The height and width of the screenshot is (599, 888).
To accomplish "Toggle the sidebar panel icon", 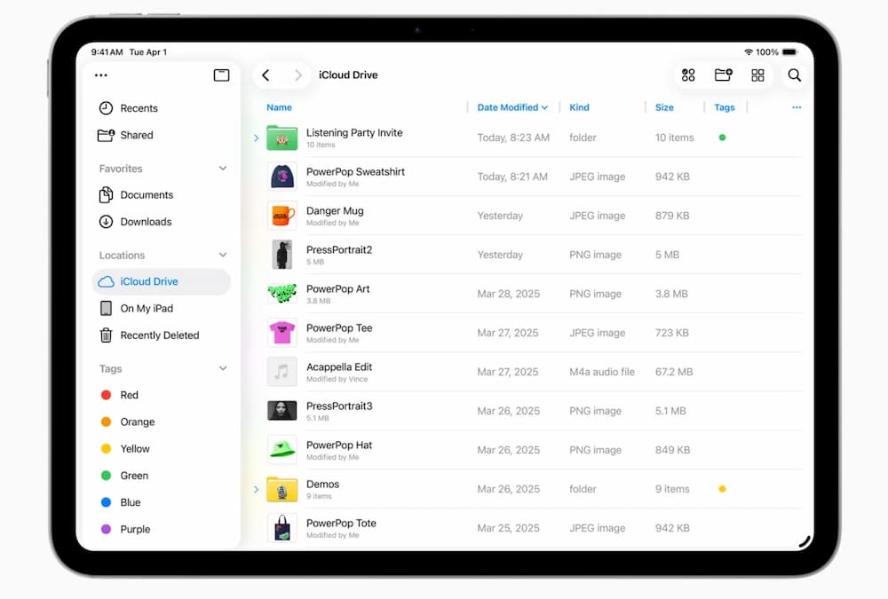I will coord(221,75).
